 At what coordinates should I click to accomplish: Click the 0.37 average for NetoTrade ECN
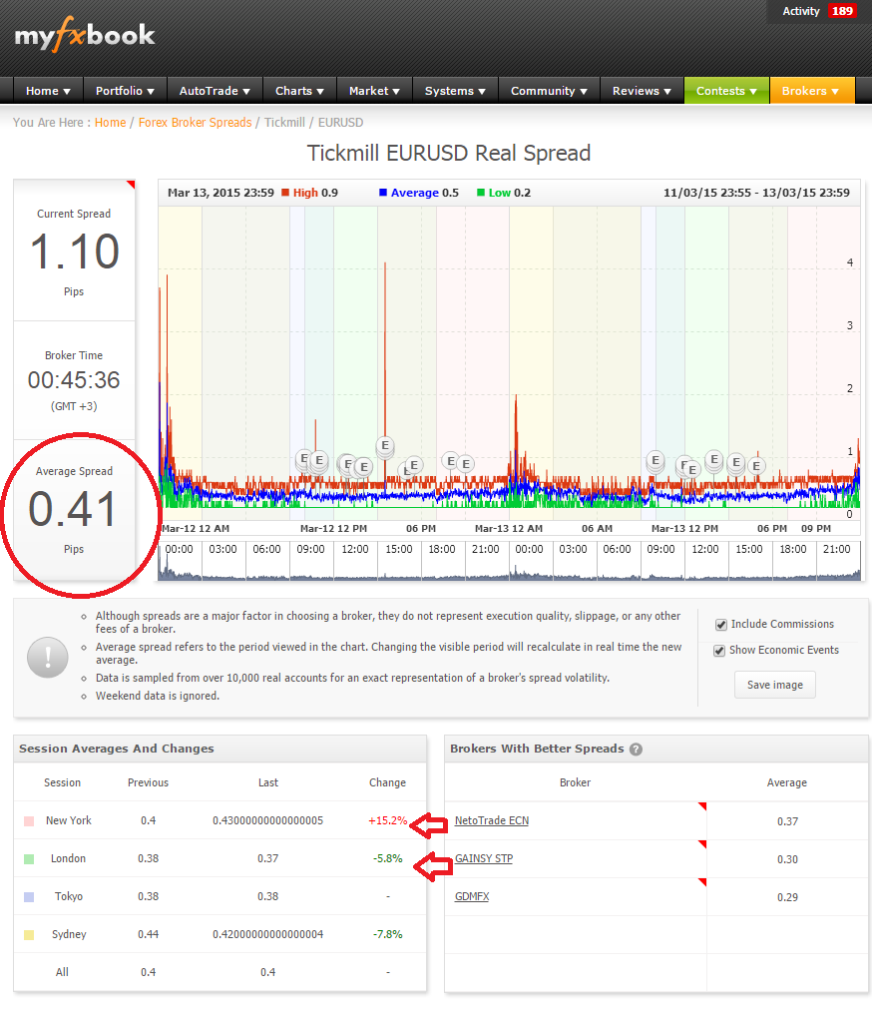(787, 821)
